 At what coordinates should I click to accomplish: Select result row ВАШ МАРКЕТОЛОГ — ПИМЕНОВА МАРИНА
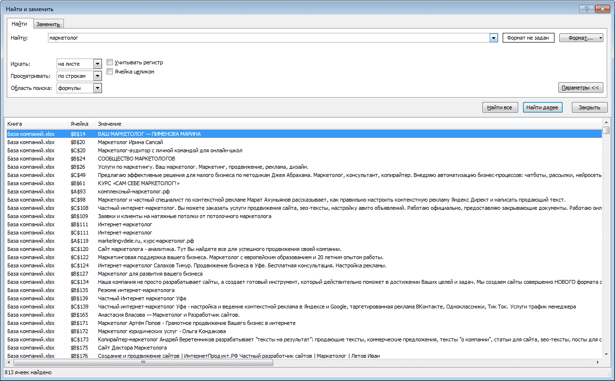(x=304, y=134)
